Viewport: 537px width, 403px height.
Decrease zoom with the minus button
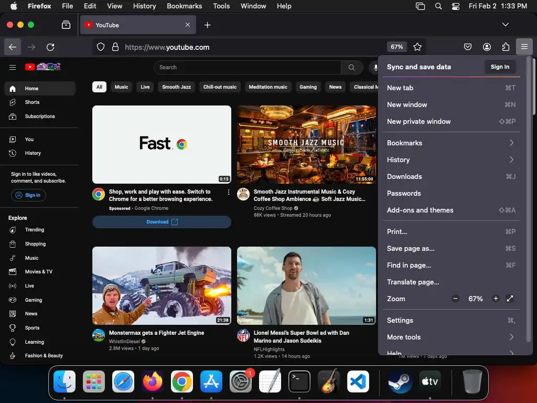tap(455, 299)
